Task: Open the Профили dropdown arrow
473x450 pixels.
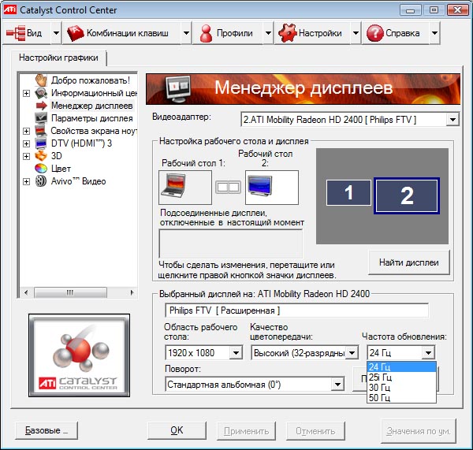Action: click(269, 33)
